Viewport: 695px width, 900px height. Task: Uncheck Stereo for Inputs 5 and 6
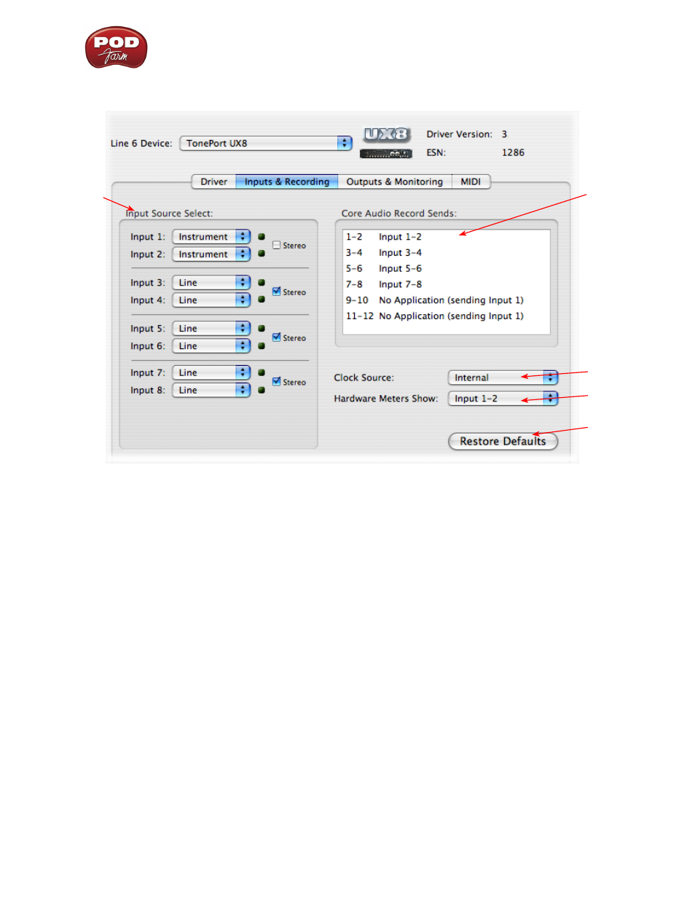277,337
